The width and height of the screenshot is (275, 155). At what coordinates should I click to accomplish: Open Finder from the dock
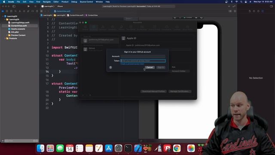click(40, 148)
